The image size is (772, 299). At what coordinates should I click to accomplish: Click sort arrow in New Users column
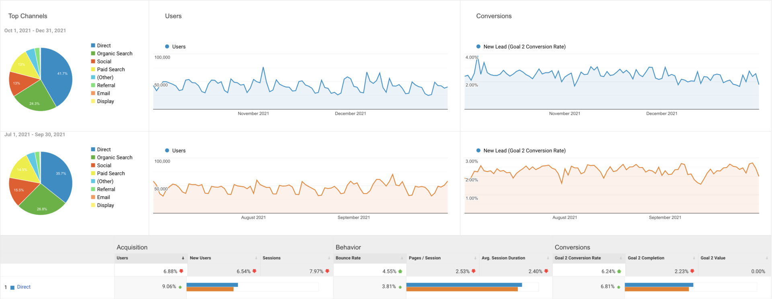(x=256, y=258)
